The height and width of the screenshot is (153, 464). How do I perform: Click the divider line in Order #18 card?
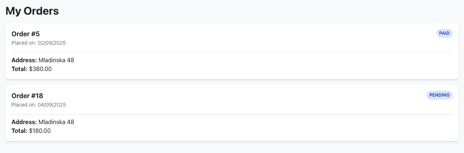click(232, 114)
